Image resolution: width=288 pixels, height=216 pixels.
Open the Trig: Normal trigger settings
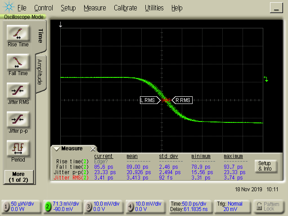[x=230, y=206]
